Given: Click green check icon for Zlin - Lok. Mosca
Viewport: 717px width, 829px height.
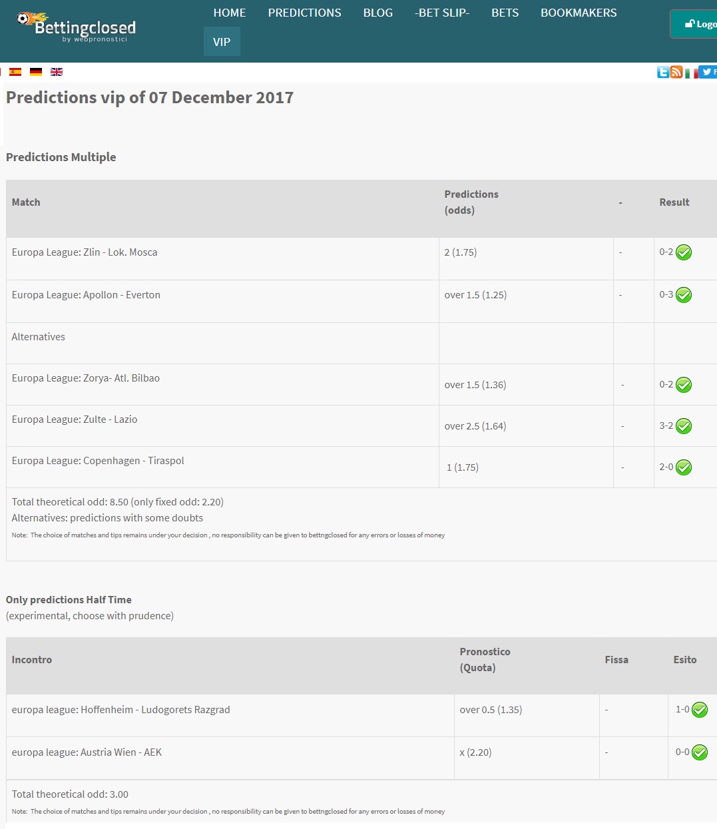Looking at the screenshot, I should click(x=684, y=252).
